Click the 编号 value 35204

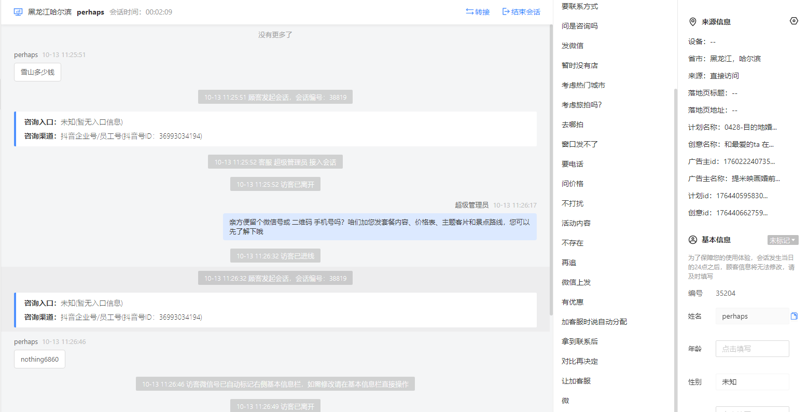click(726, 293)
